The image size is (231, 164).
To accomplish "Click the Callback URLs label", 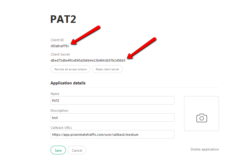I will [61, 128].
